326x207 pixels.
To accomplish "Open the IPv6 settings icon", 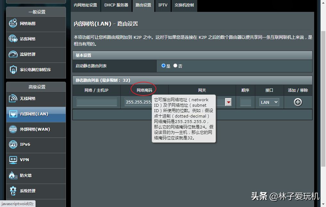I will point(13,145).
